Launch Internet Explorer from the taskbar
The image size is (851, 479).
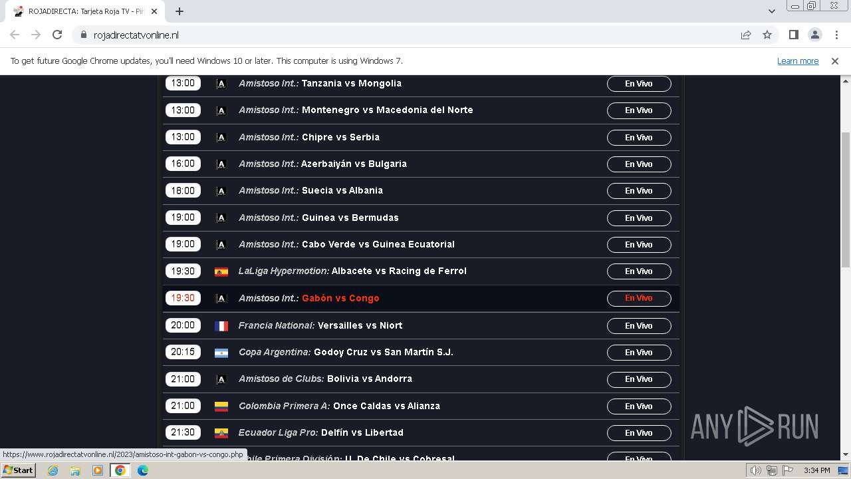tap(53, 470)
